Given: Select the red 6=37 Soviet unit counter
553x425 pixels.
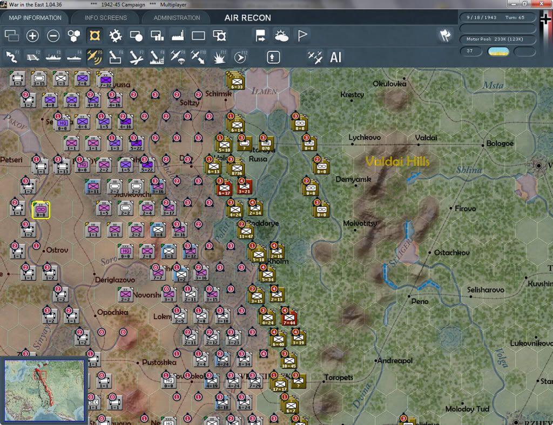Looking at the screenshot, I should 224,187.
